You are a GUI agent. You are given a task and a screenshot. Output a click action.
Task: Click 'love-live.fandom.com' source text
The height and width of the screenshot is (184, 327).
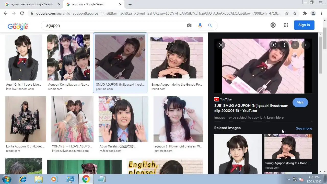(x=20, y=89)
